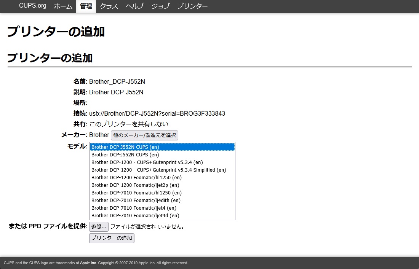Screen dimensions: 419x269
Task: Click the プリンターの追加 submit button
Action: pyautogui.click(x=112, y=238)
